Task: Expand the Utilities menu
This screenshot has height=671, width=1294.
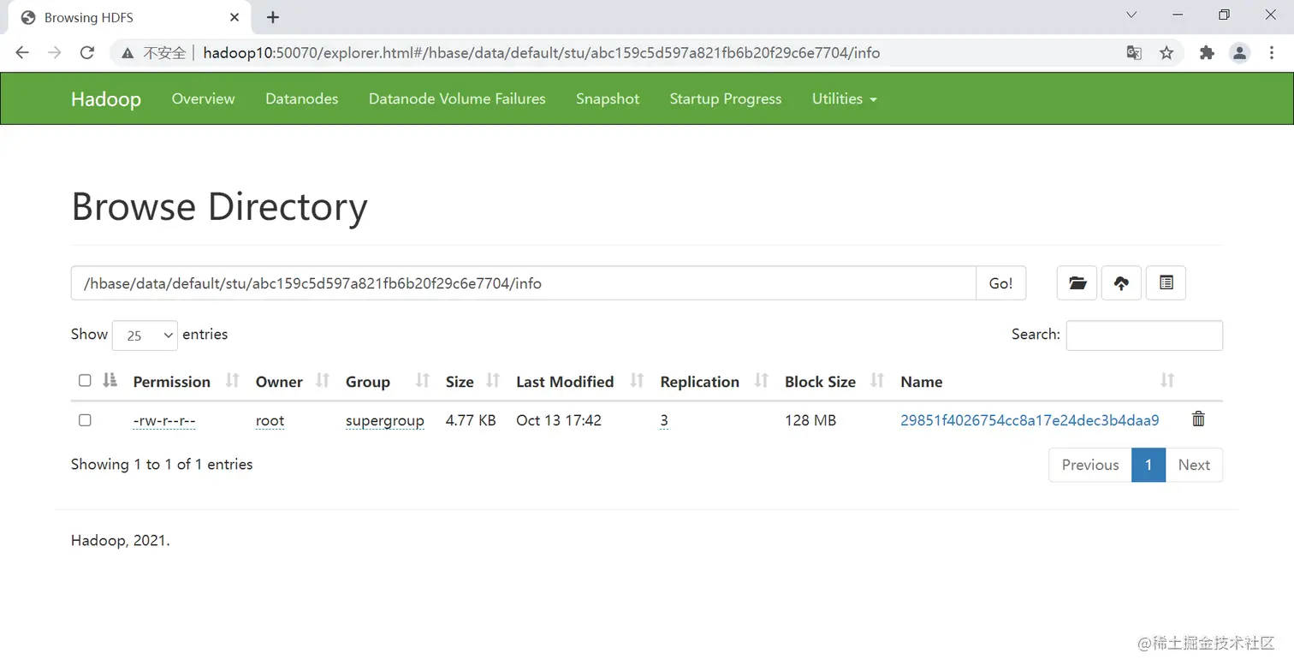Action: 845,98
